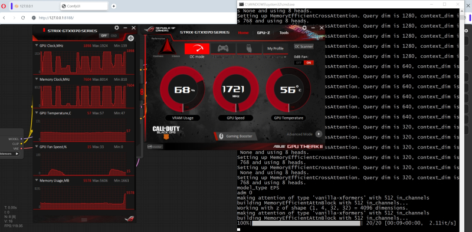Open monitor panel settings gear
The width and height of the screenshot is (472, 232).
point(117,28)
